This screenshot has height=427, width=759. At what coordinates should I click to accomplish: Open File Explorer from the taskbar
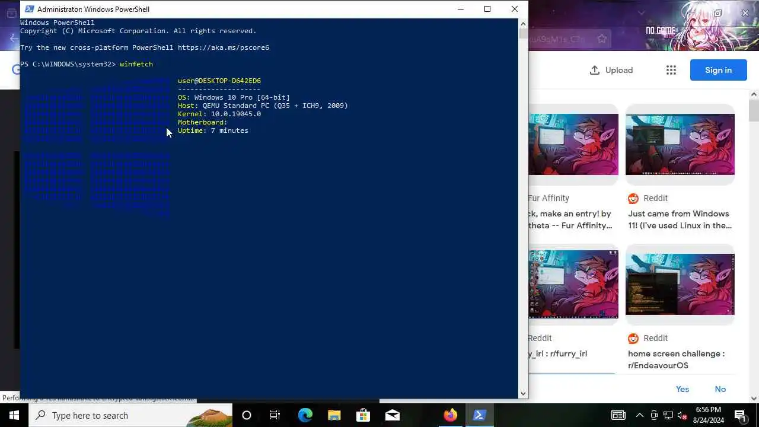click(x=334, y=415)
